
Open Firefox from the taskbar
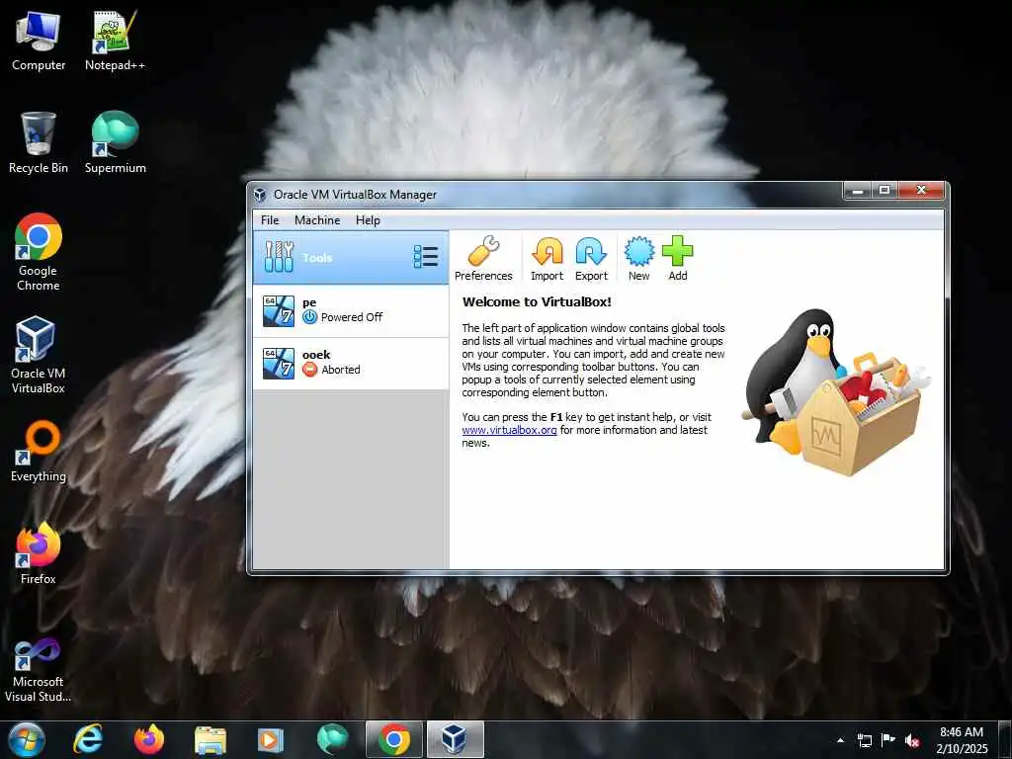149,739
